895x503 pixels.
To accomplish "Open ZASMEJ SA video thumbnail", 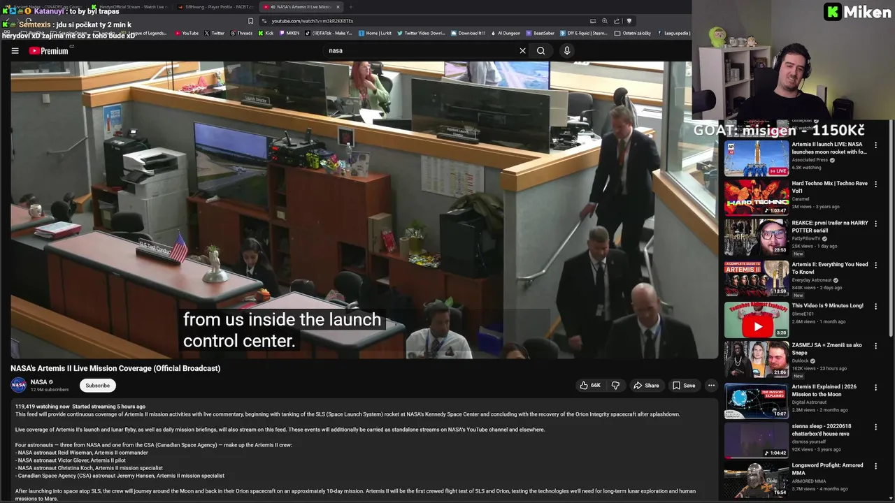I will 756,359.
